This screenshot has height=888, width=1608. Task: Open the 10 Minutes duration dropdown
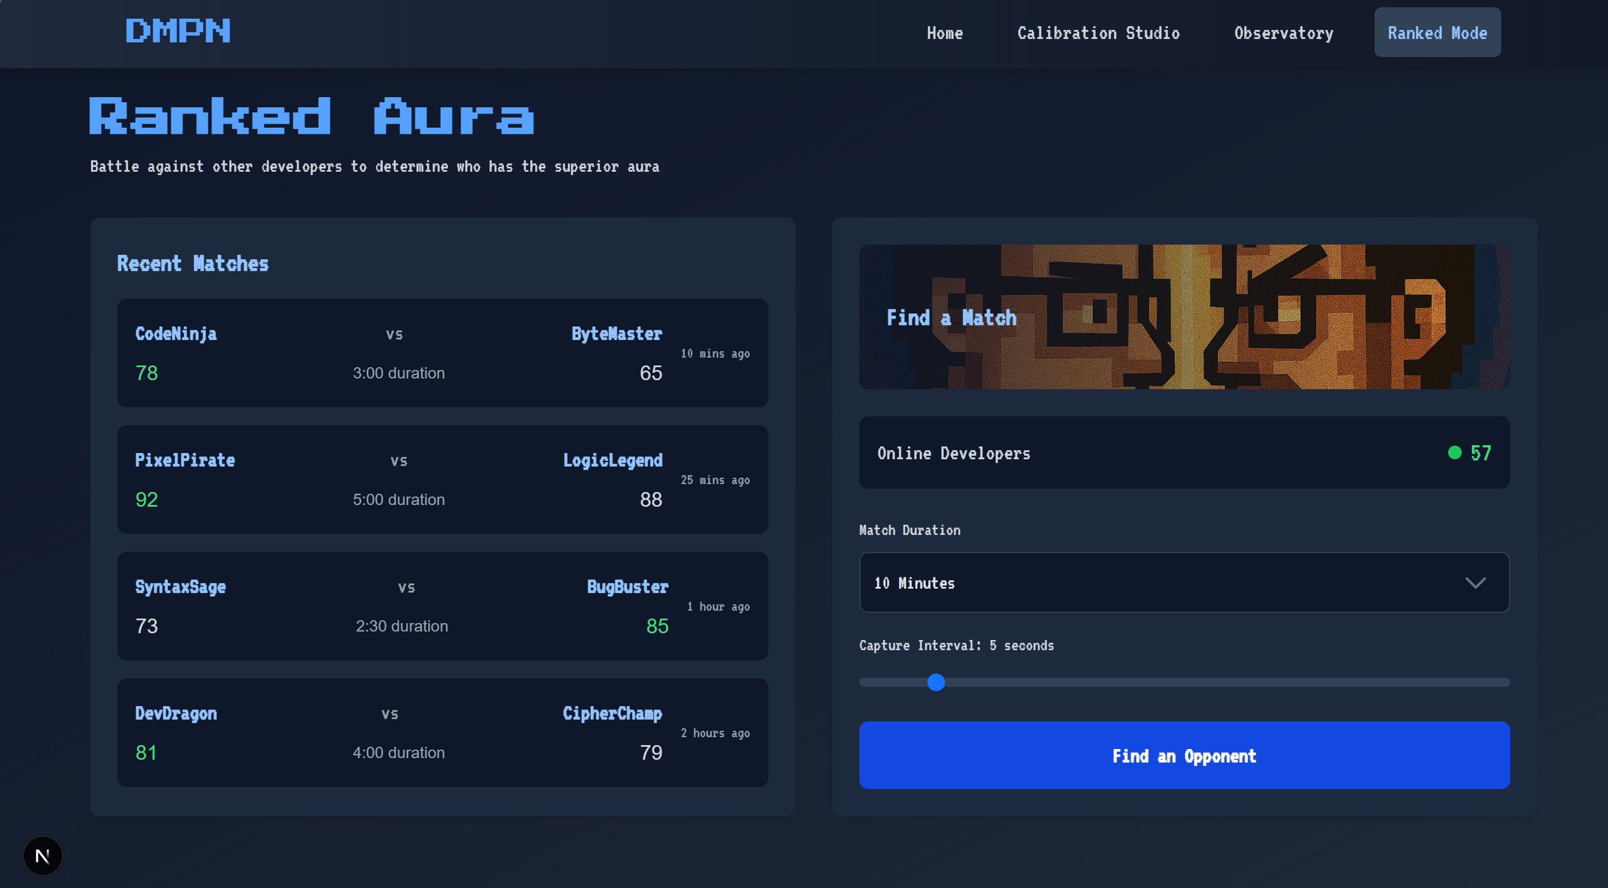point(1184,583)
